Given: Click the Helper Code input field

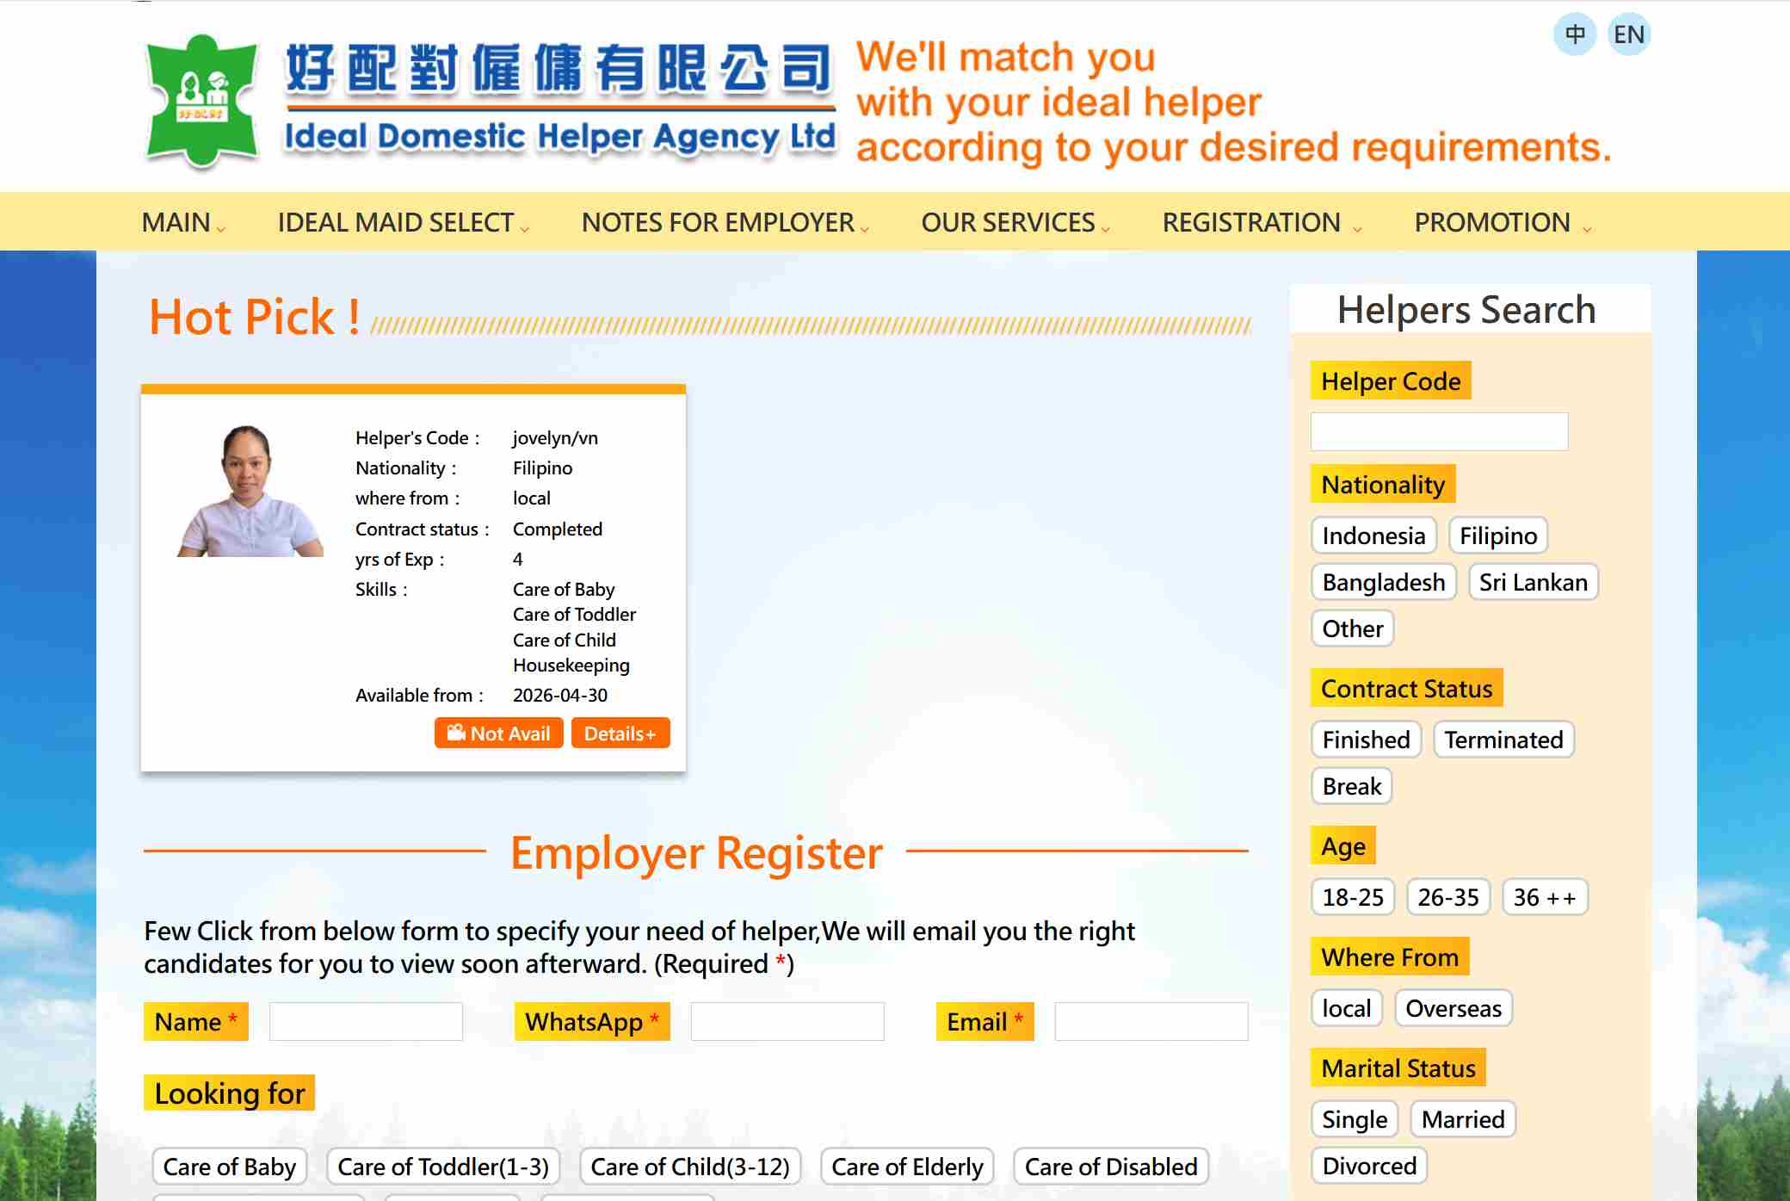Looking at the screenshot, I should 1438,431.
